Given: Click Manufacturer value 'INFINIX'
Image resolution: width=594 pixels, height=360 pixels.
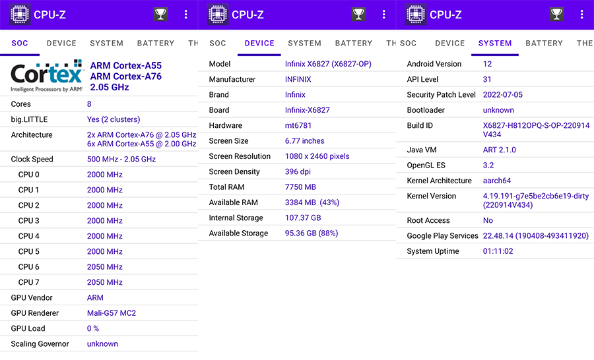Looking at the screenshot, I should coord(298,80).
